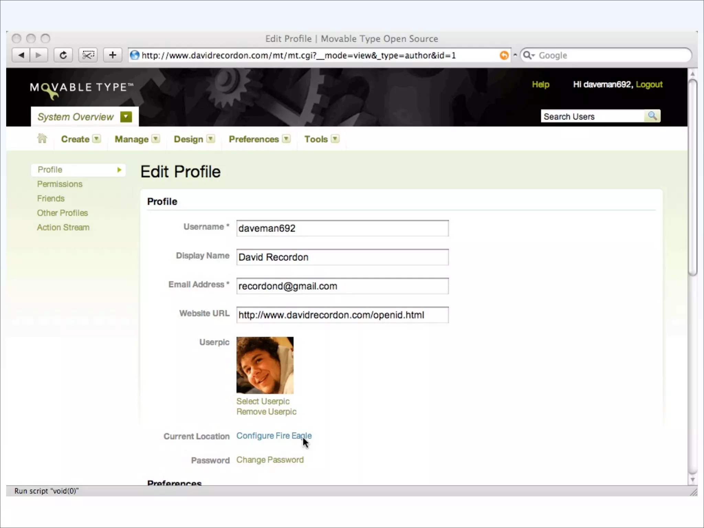Viewport: 704px width, 528px height.
Task: Click the web clip scissors button
Action: click(x=88, y=55)
